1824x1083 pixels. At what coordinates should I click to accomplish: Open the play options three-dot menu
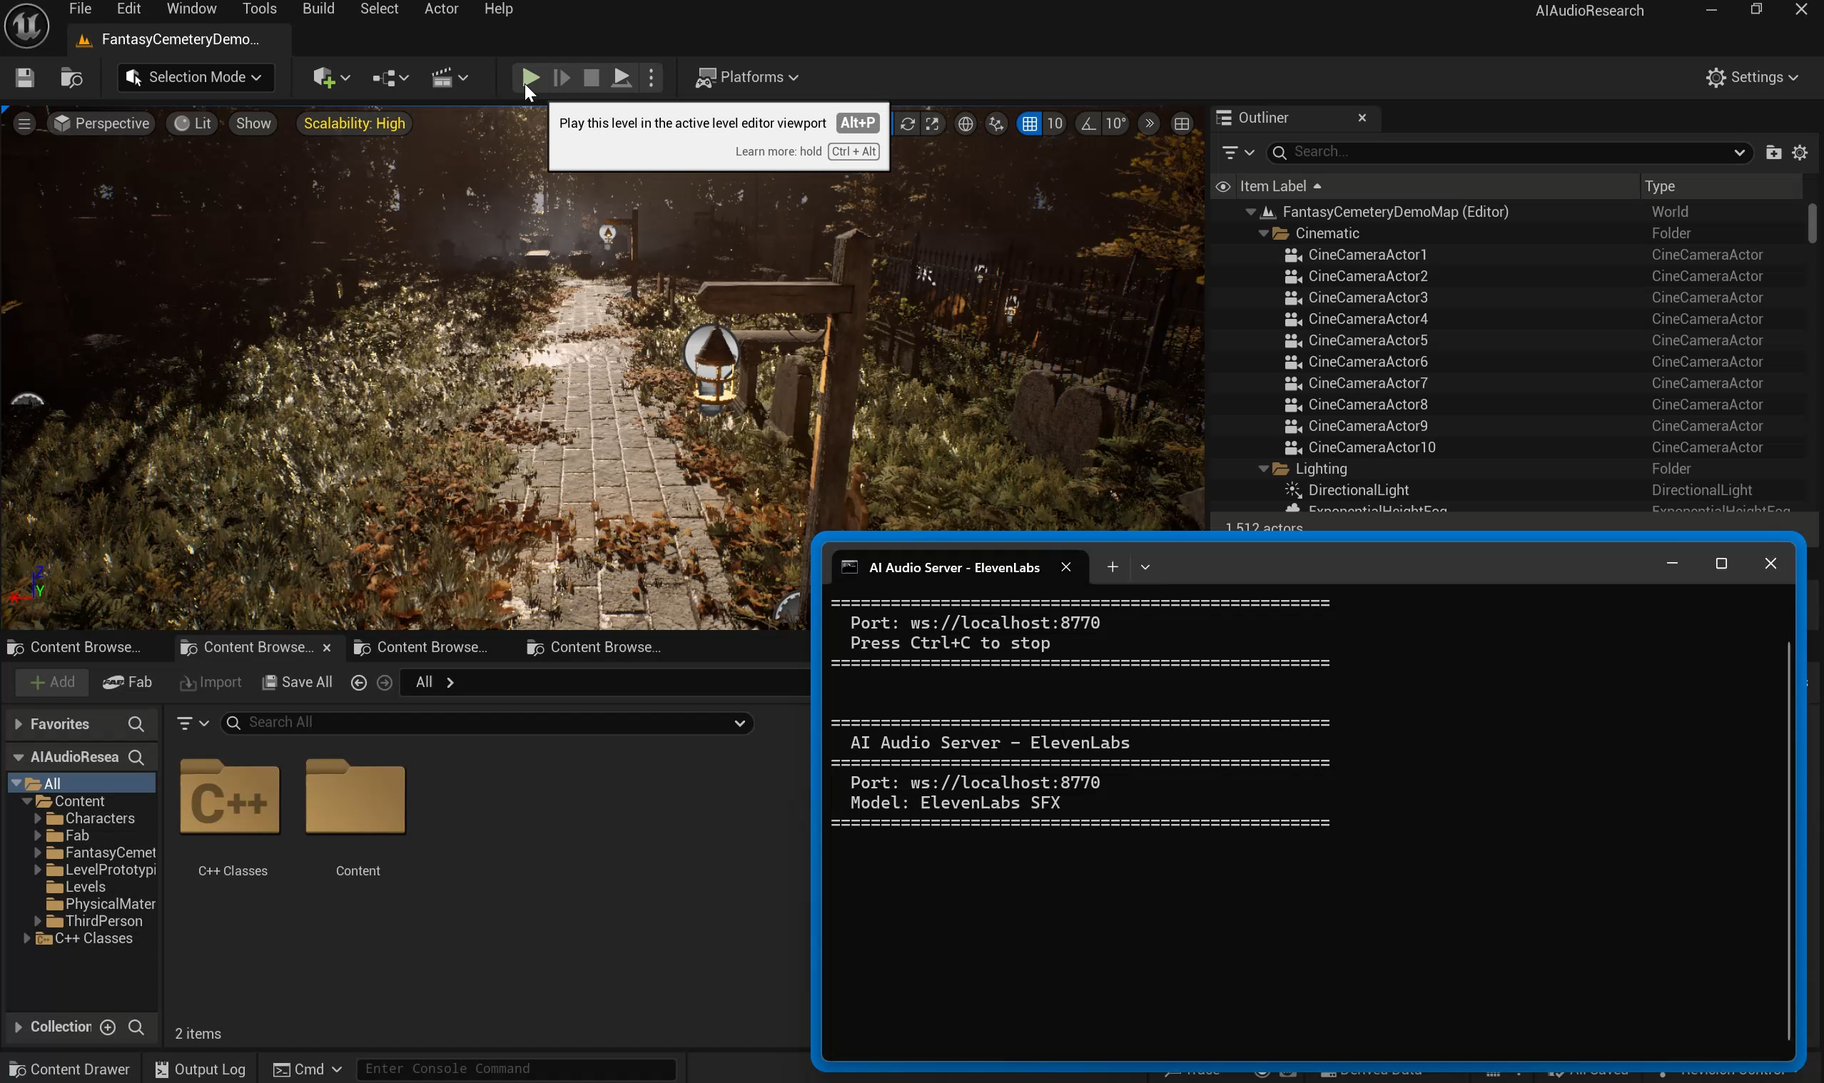pos(651,77)
